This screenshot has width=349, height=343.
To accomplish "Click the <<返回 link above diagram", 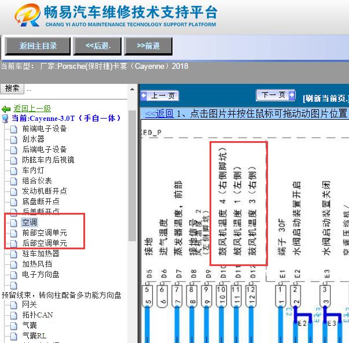I will click(159, 114).
